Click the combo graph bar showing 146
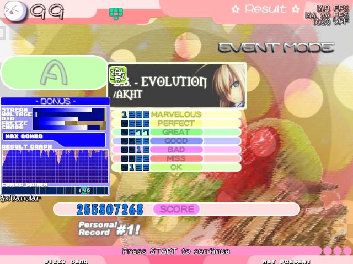Viewport: 353px width, 264px height. (x=55, y=190)
